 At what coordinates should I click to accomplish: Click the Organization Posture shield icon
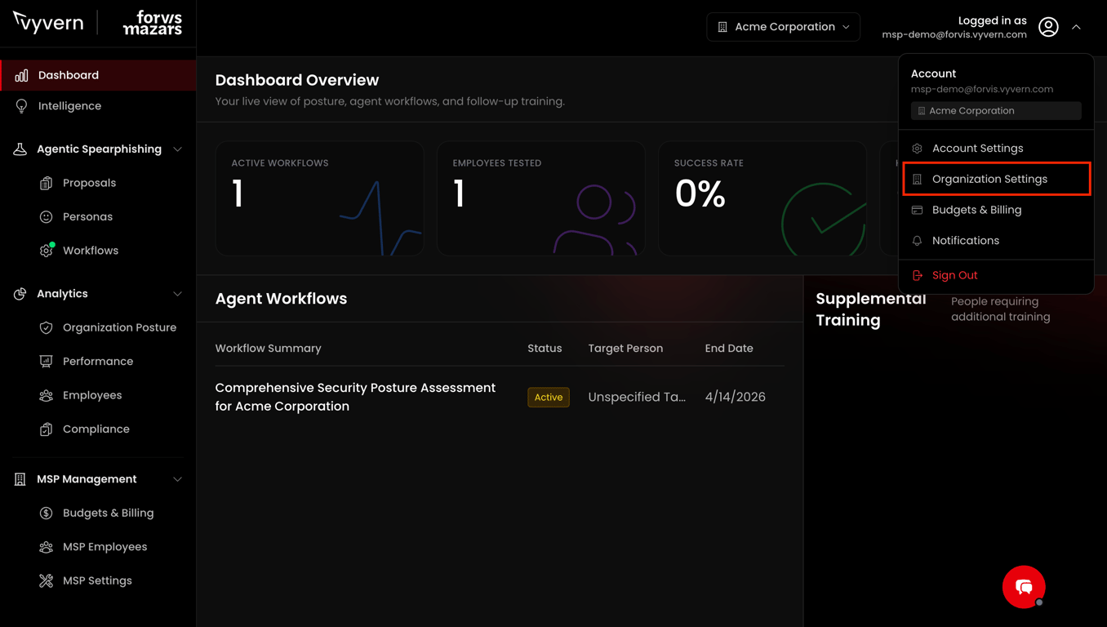click(x=47, y=327)
